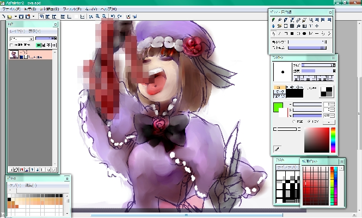Screen dimensions: 362x218
Task: Click the texture checkerboard button
Action: (x=327, y=92)
